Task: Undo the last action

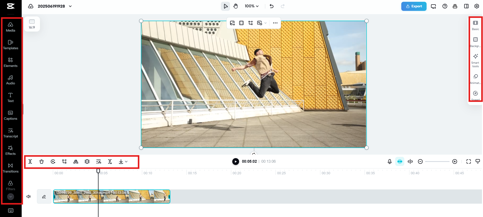Action: pos(271,6)
